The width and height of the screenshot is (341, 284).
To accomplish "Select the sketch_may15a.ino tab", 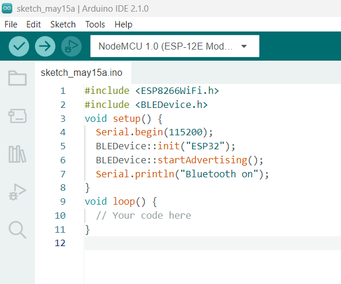I will pos(82,73).
